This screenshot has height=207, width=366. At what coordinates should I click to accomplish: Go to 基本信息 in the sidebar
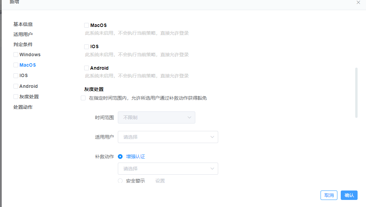23,24
